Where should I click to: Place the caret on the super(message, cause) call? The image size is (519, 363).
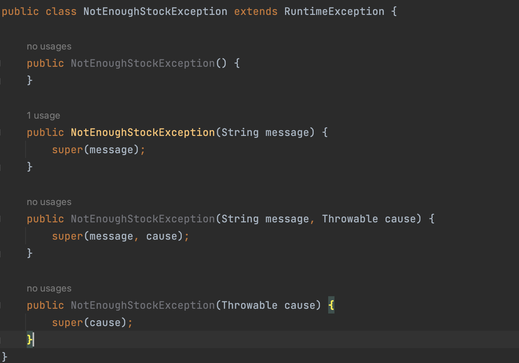(121, 236)
